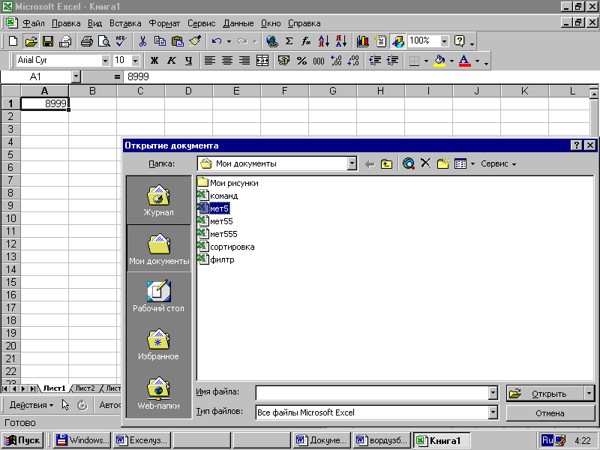Delete selected file with X icon
The image size is (600, 450).
coord(425,163)
